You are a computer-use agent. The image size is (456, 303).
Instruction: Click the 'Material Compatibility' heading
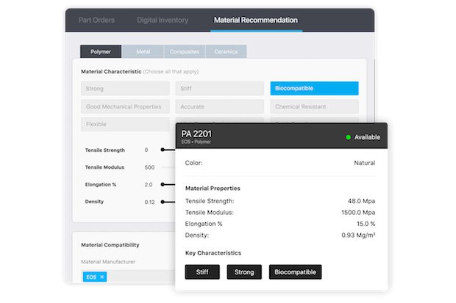pos(110,245)
